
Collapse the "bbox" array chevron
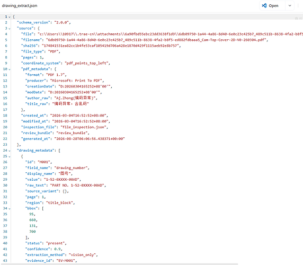[10, 208]
